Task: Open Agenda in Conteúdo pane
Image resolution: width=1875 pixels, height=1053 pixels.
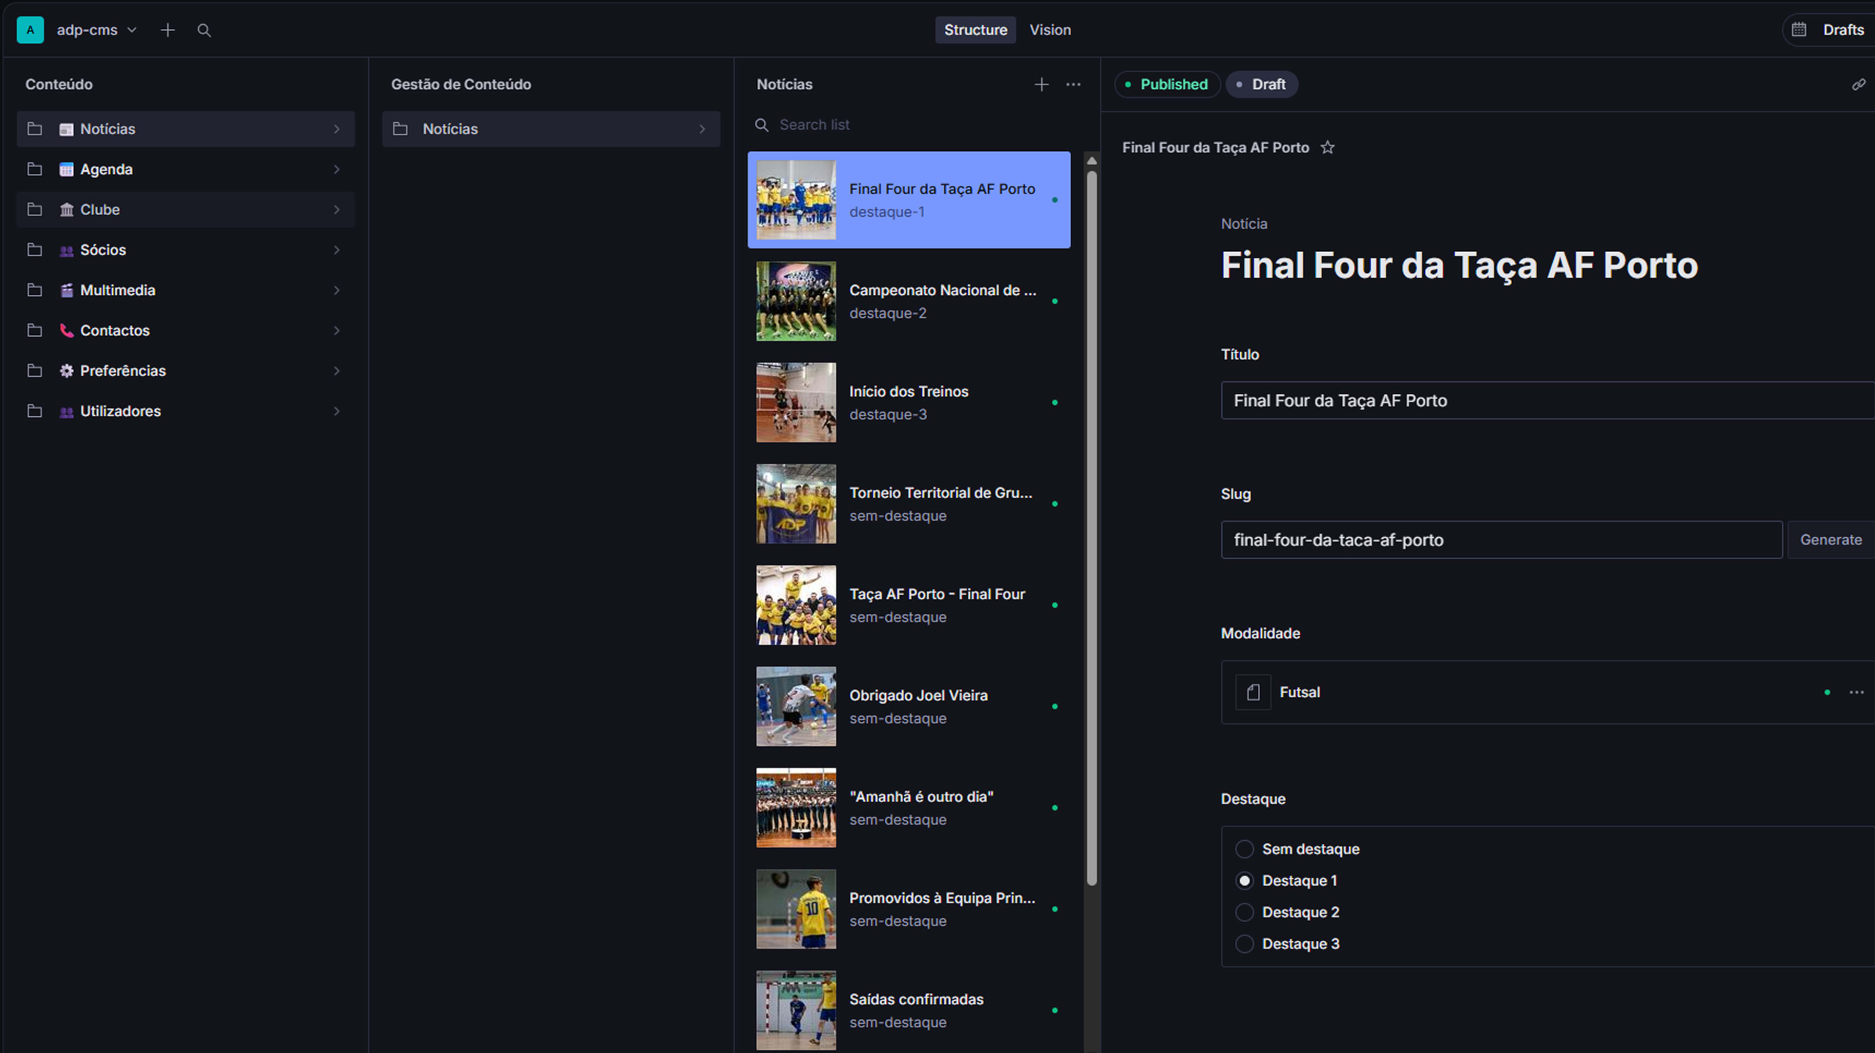Action: 186,169
